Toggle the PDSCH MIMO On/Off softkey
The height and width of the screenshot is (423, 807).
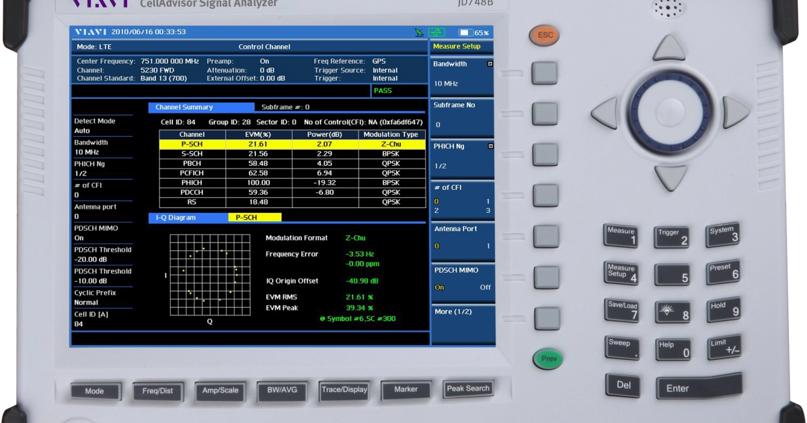(x=462, y=279)
